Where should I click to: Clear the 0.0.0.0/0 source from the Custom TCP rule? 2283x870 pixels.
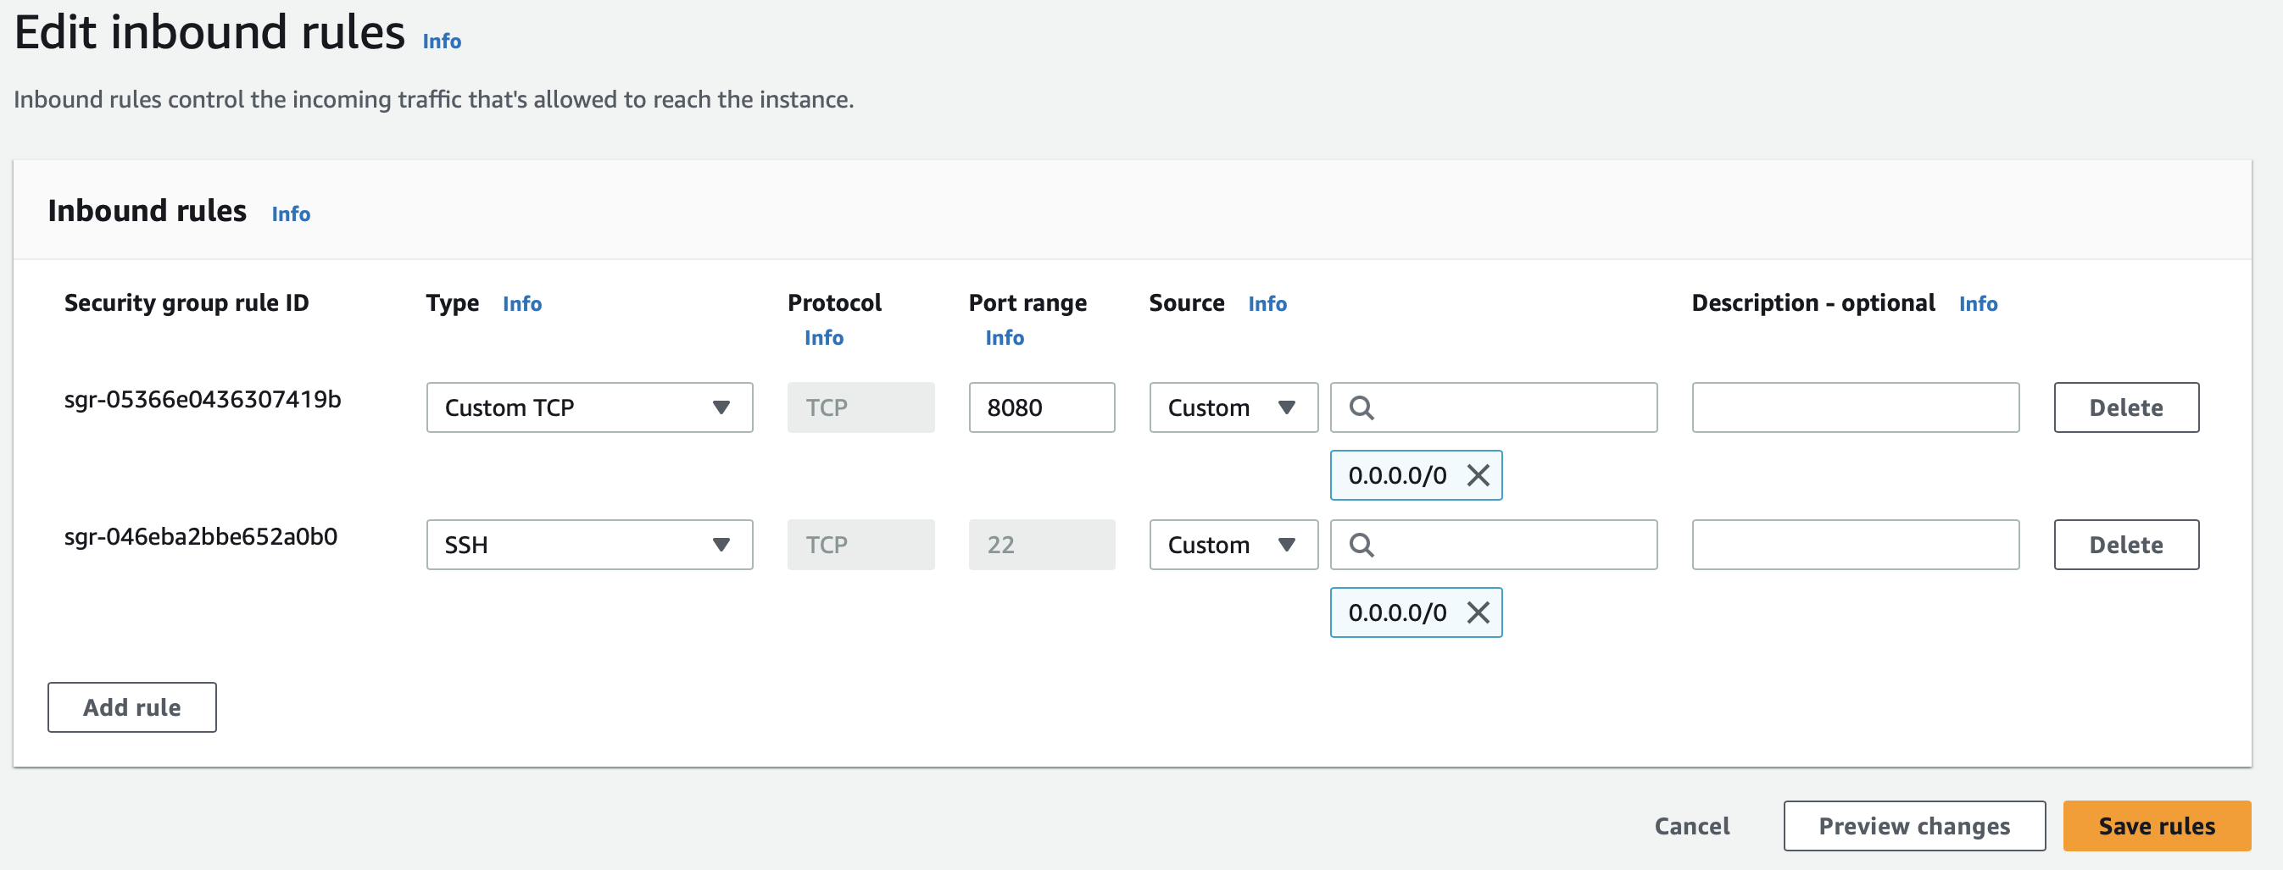pyautogui.click(x=1478, y=475)
